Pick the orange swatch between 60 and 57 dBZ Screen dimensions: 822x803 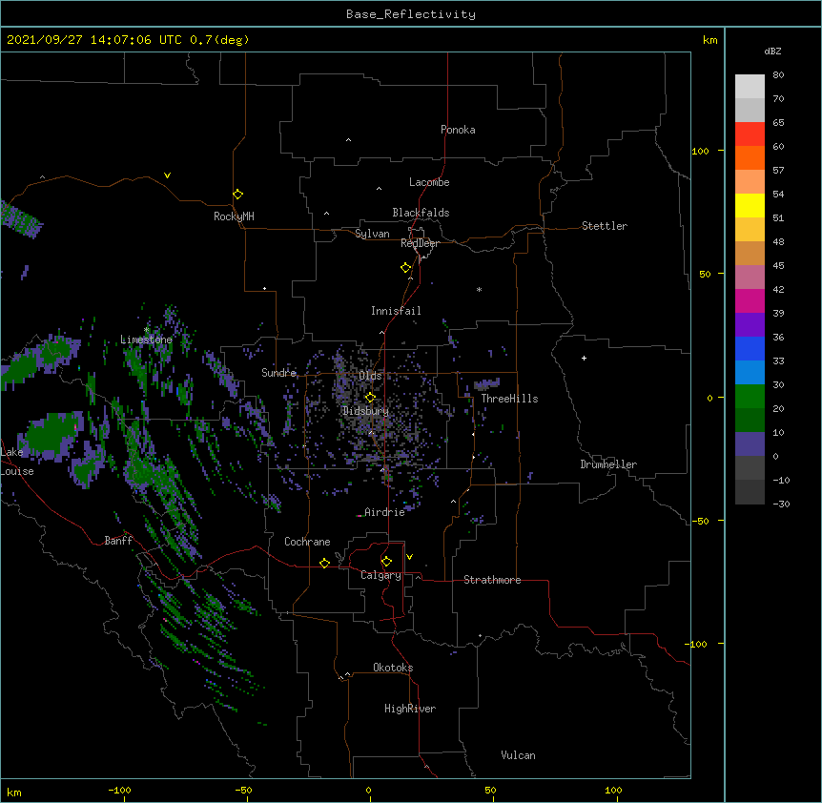750,157
